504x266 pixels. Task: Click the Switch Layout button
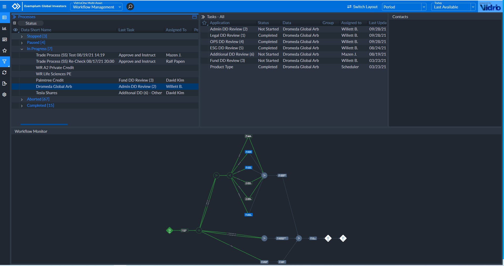click(x=362, y=7)
